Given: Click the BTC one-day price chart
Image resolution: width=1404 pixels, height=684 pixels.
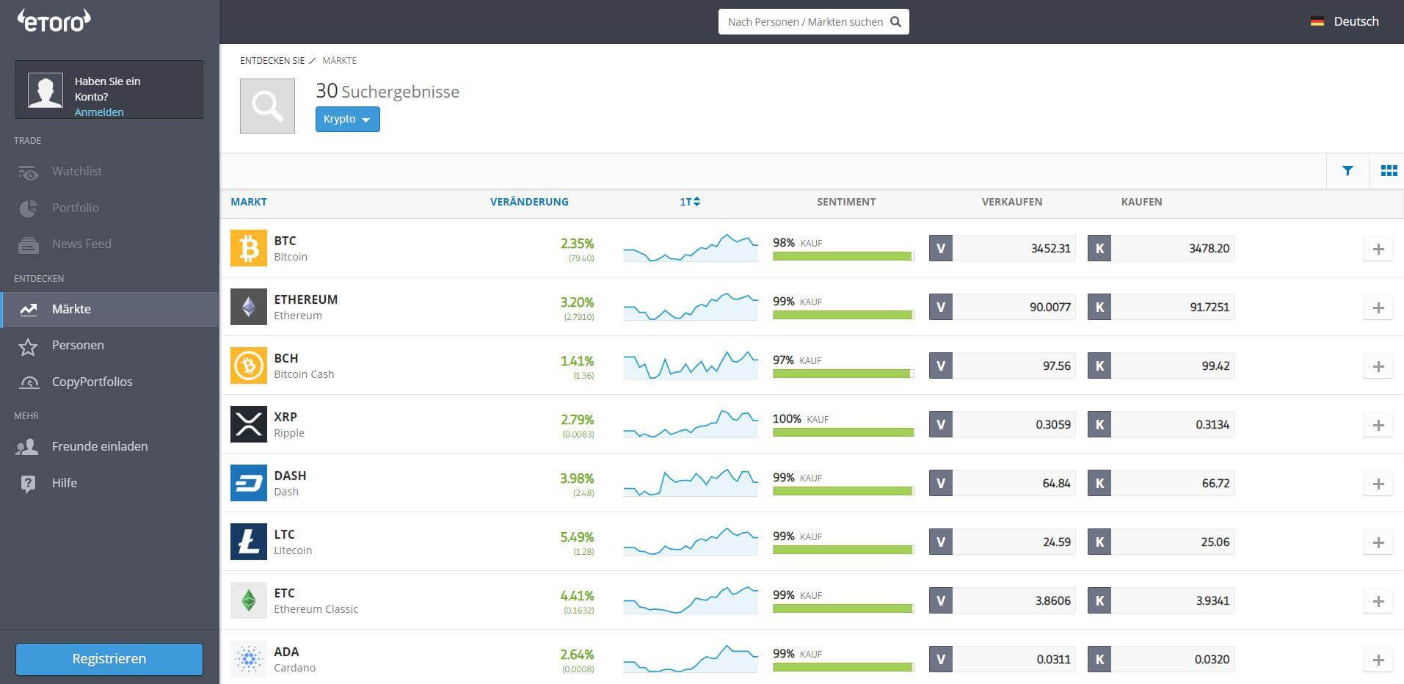Looking at the screenshot, I should tap(691, 248).
